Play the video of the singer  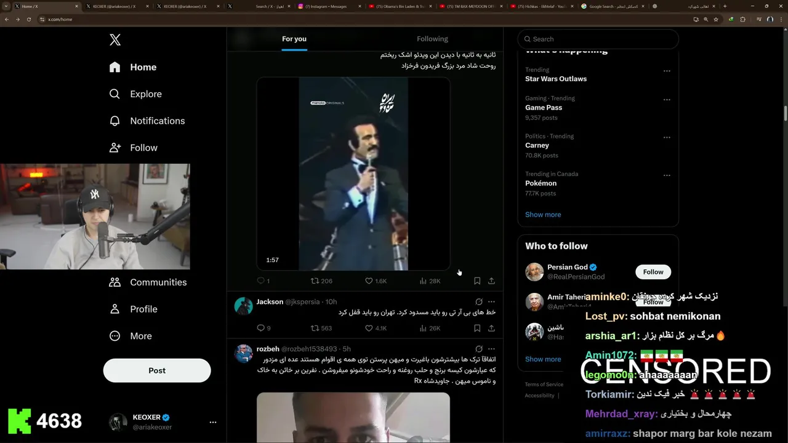[353, 174]
